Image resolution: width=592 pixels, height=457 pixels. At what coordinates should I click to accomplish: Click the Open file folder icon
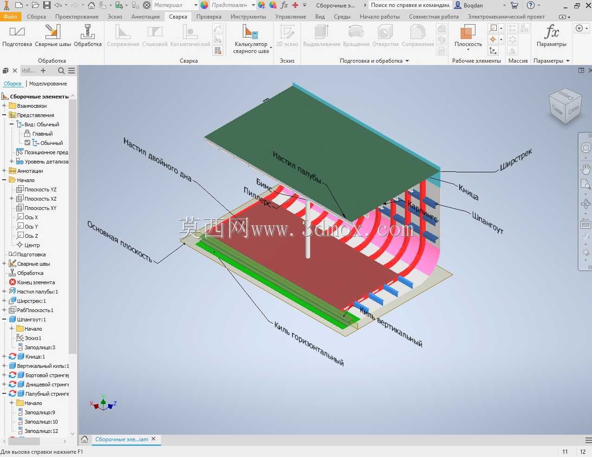pyautogui.click(x=36, y=5)
